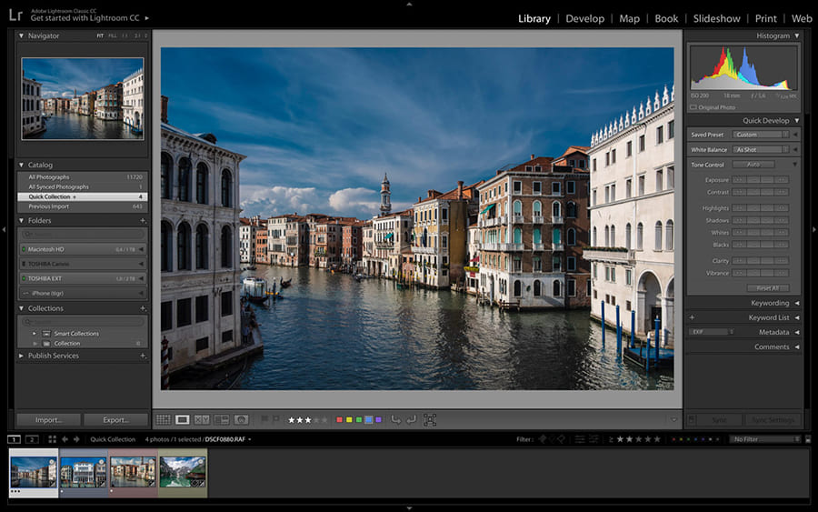The height and width of the screenshot is (512, 818).
Task: Switch to the Develop module
Action: click(x=584, y=18)
